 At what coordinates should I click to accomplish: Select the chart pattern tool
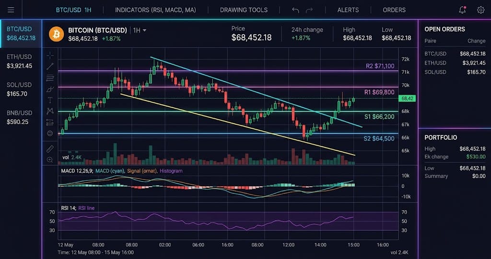50,111
